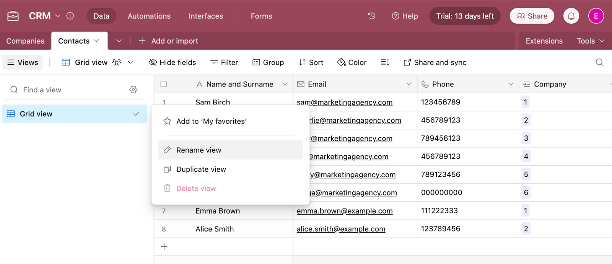Click the phone icon in Phone header
The width and height of the screenshot is (612, 264).
pos(425,84)
